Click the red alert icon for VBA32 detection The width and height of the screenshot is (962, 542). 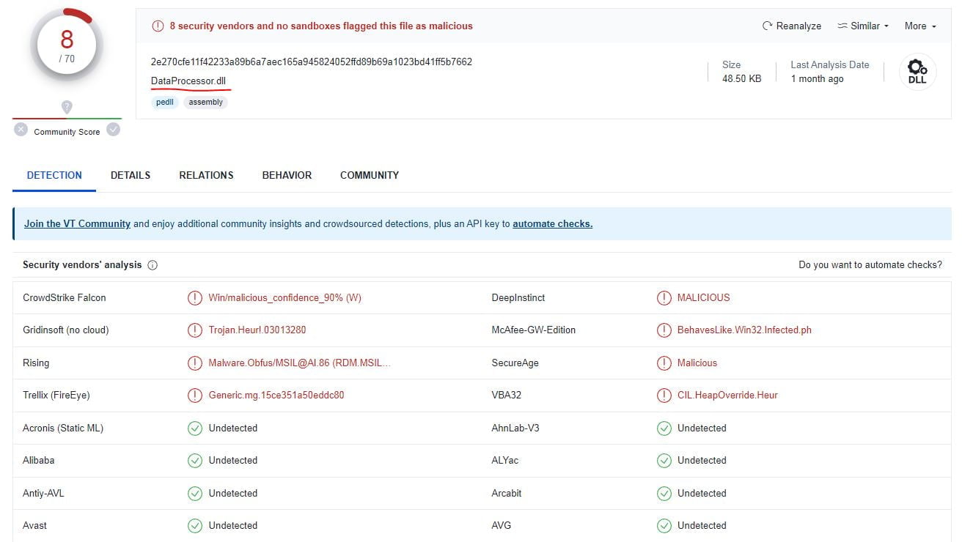point(664,396)
